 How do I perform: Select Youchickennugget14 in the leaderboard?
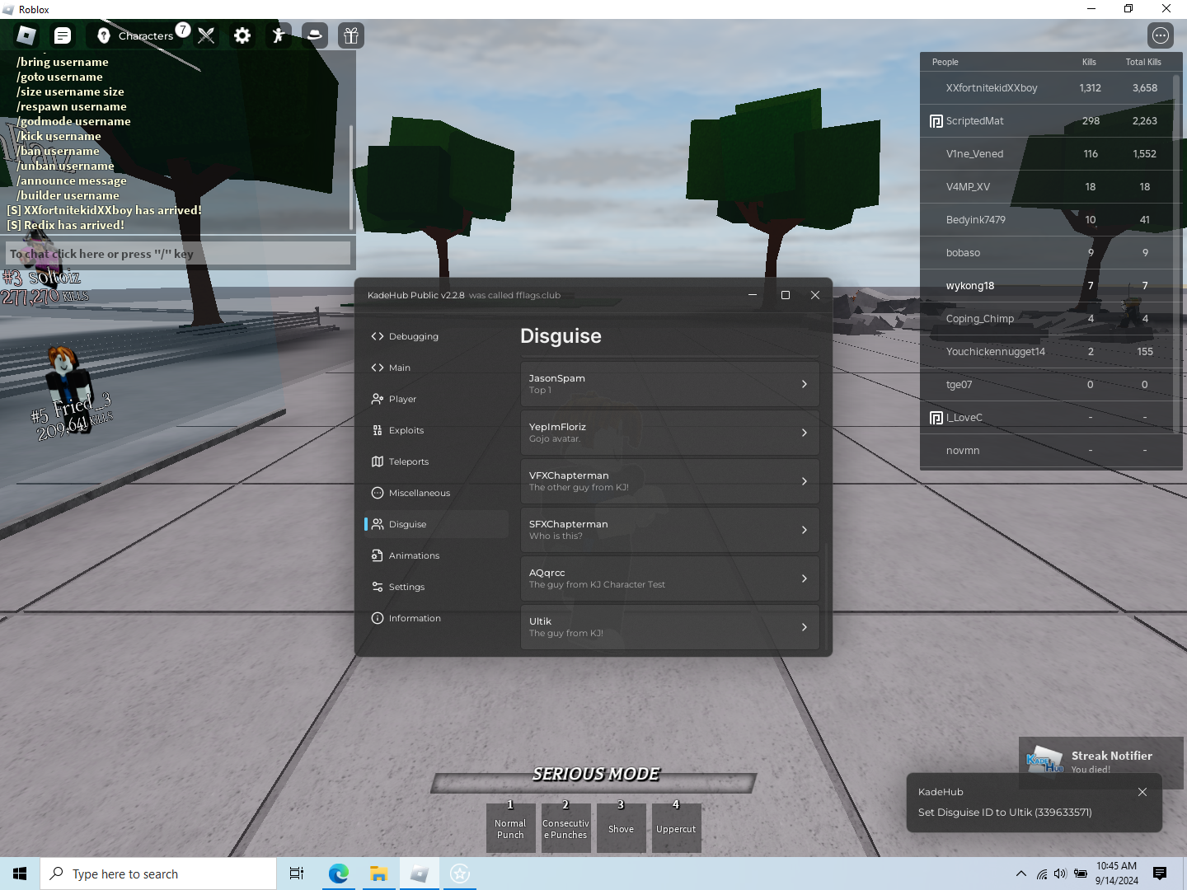[1051, 351]
